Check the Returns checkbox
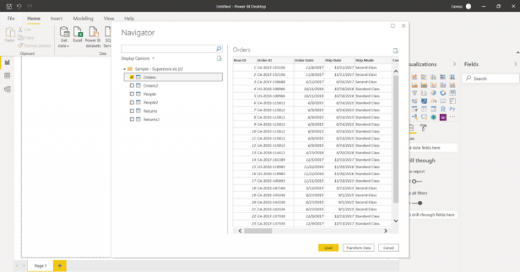Viewport: 520px width, 272px height. 131,111
